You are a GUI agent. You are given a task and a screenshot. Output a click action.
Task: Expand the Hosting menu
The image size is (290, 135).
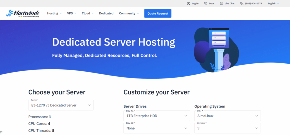point(54,13)
